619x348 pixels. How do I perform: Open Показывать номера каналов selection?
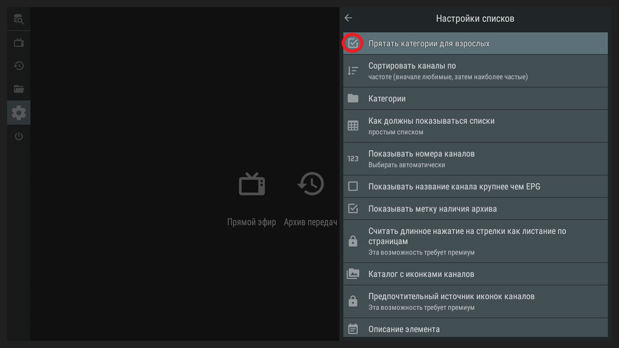[x=475, y=159]
